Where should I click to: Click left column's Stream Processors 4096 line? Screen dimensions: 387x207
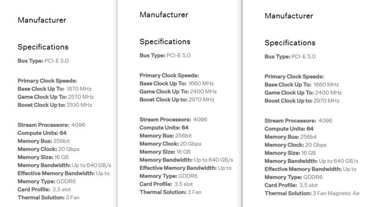tap(51, 125)
